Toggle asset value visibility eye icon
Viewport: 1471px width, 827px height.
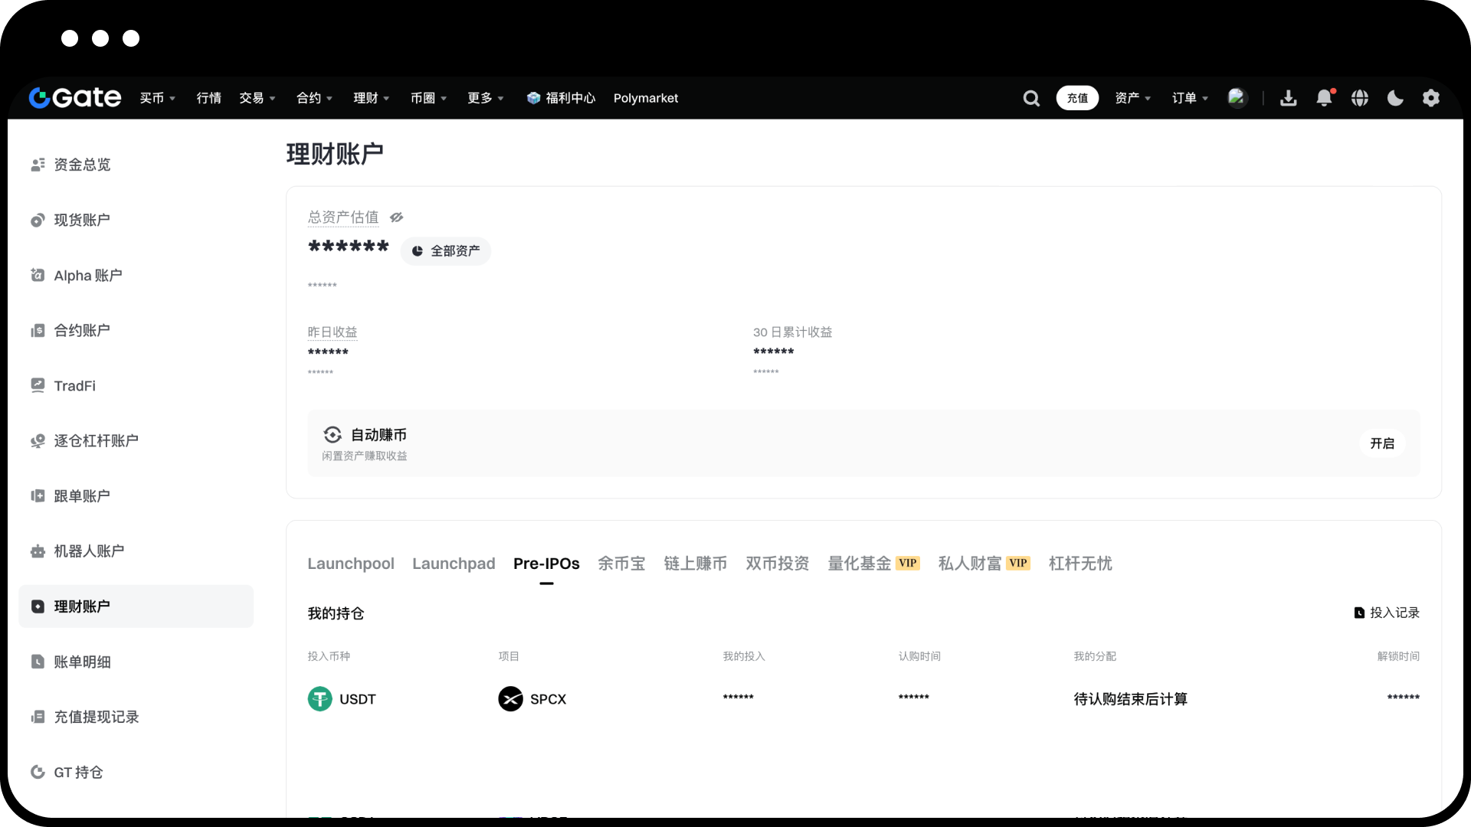[396, 217]
